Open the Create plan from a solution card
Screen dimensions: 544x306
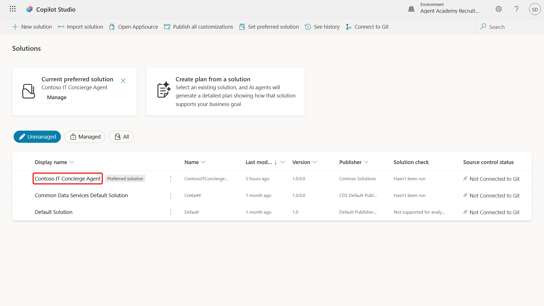tap(226, 91)
